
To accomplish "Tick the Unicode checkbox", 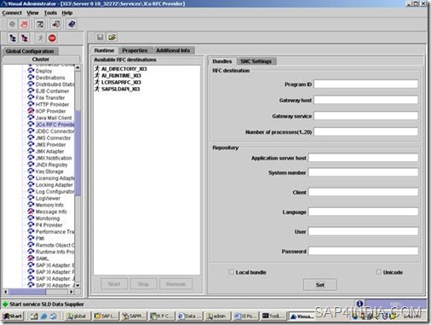I will click(x=379, y=272).
